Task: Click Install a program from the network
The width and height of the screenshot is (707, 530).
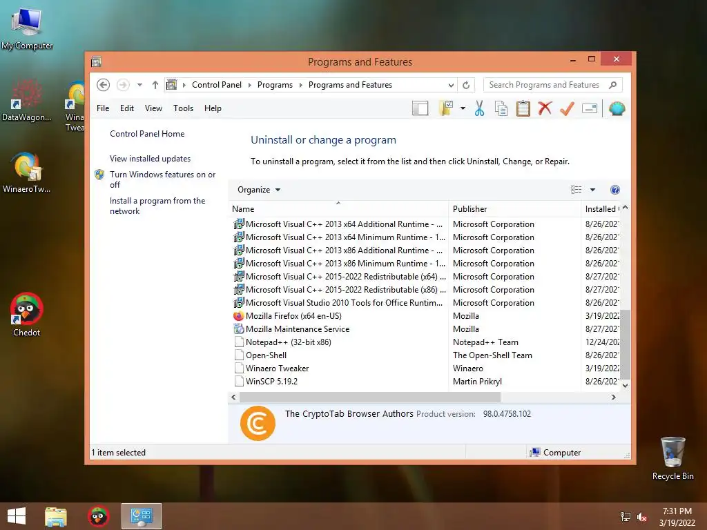Action: [157, 206]
